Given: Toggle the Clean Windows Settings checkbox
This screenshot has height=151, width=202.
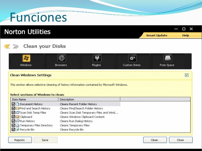Looking at the screenshot, I should point(187,75).
